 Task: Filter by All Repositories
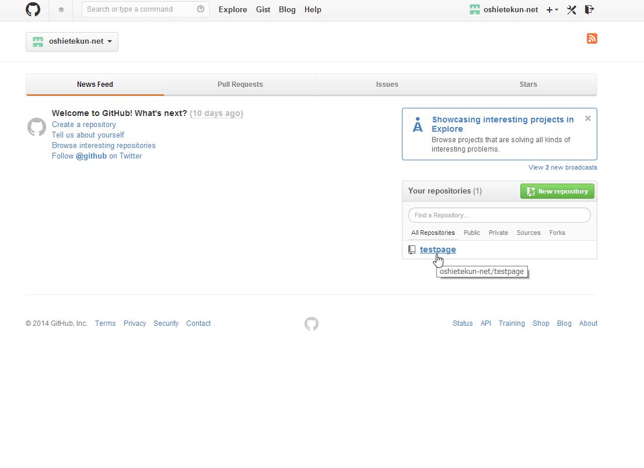433,233
